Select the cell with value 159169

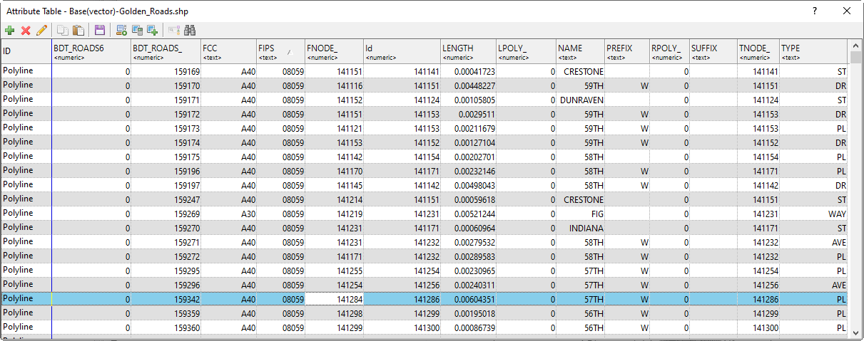pos(166,71)
